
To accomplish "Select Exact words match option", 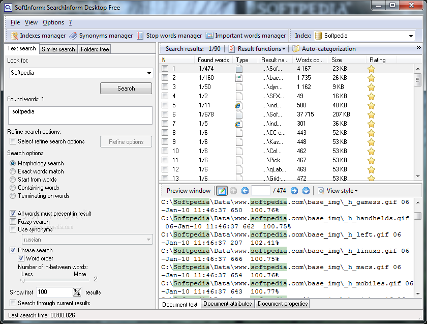I will point(13,171).
